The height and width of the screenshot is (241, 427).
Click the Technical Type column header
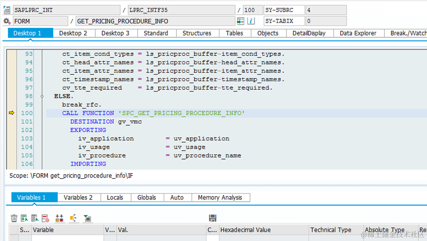336,230
